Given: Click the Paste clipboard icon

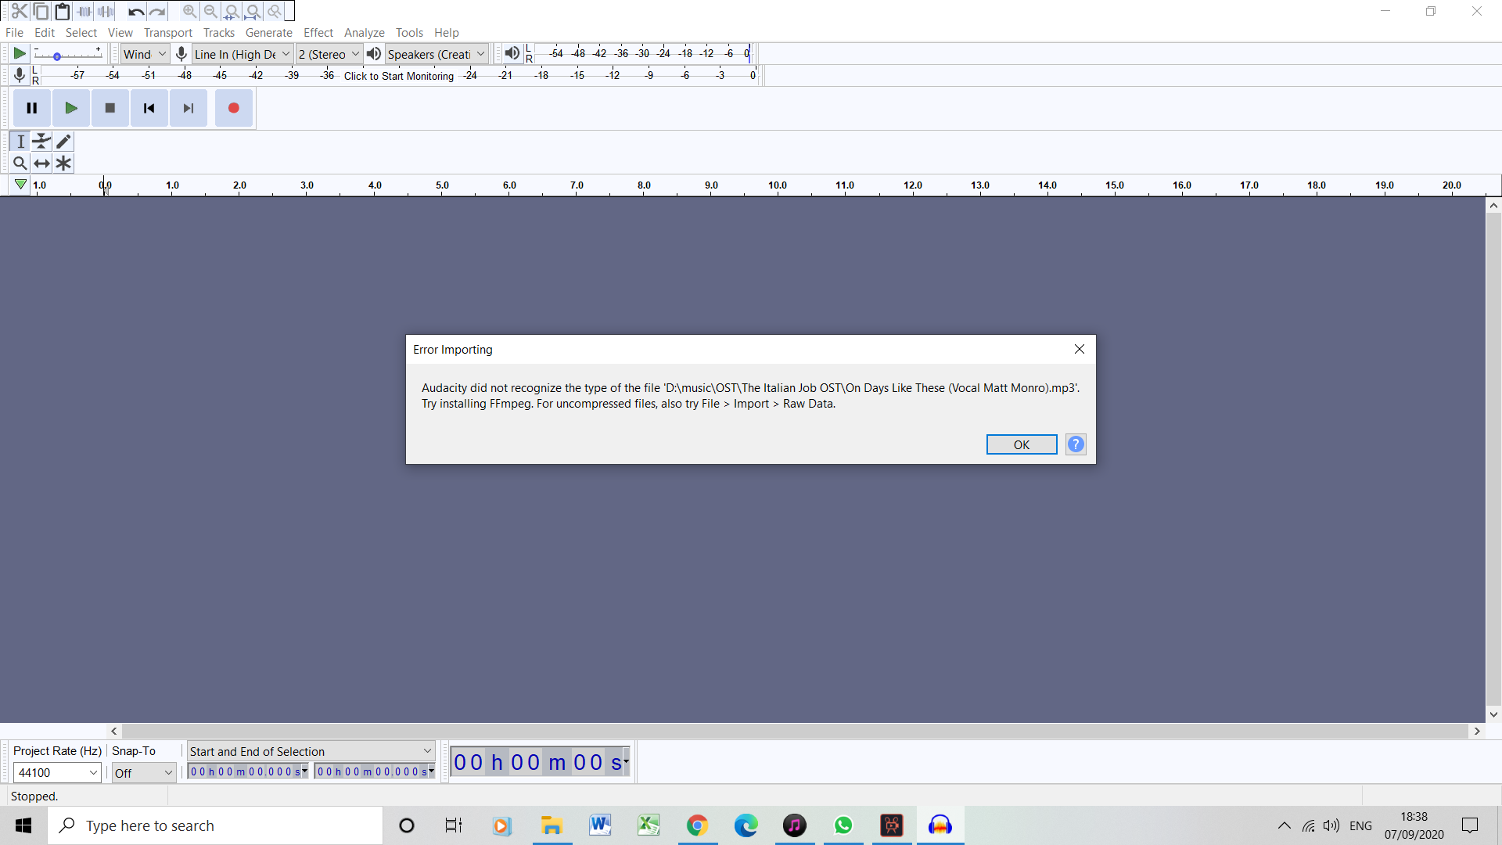Looking at the screenshot, I should 63,11.
